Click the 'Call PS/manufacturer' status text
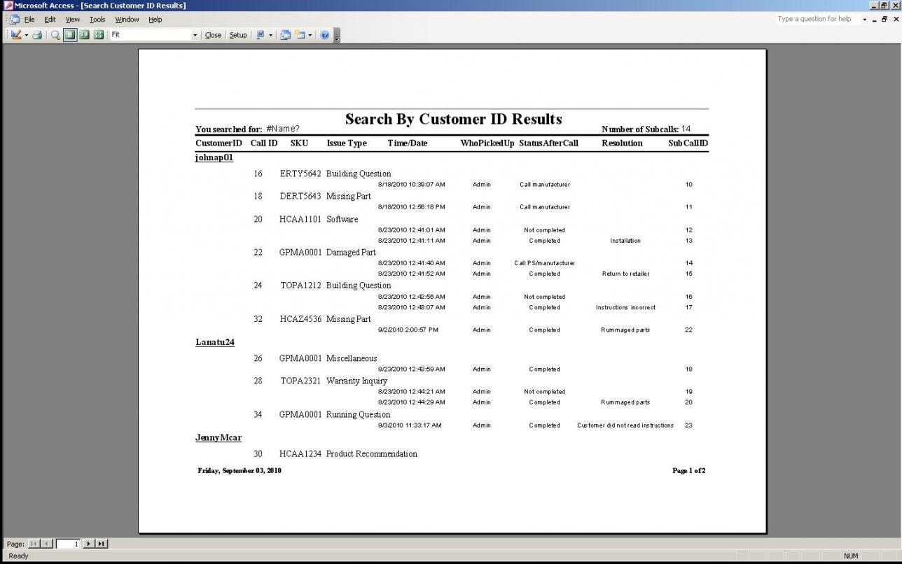 pos(545,263)
